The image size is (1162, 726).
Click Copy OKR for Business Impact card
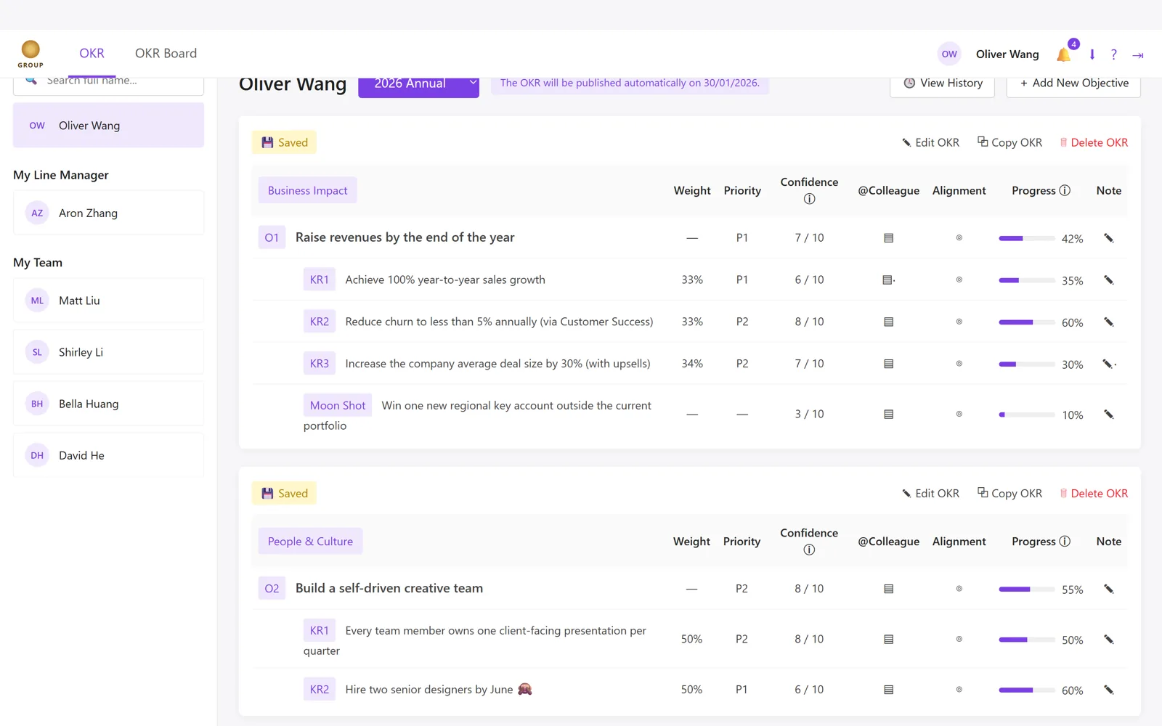coord(1009,143)
